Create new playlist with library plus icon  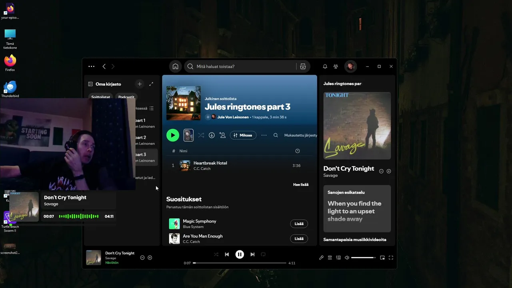140,84
